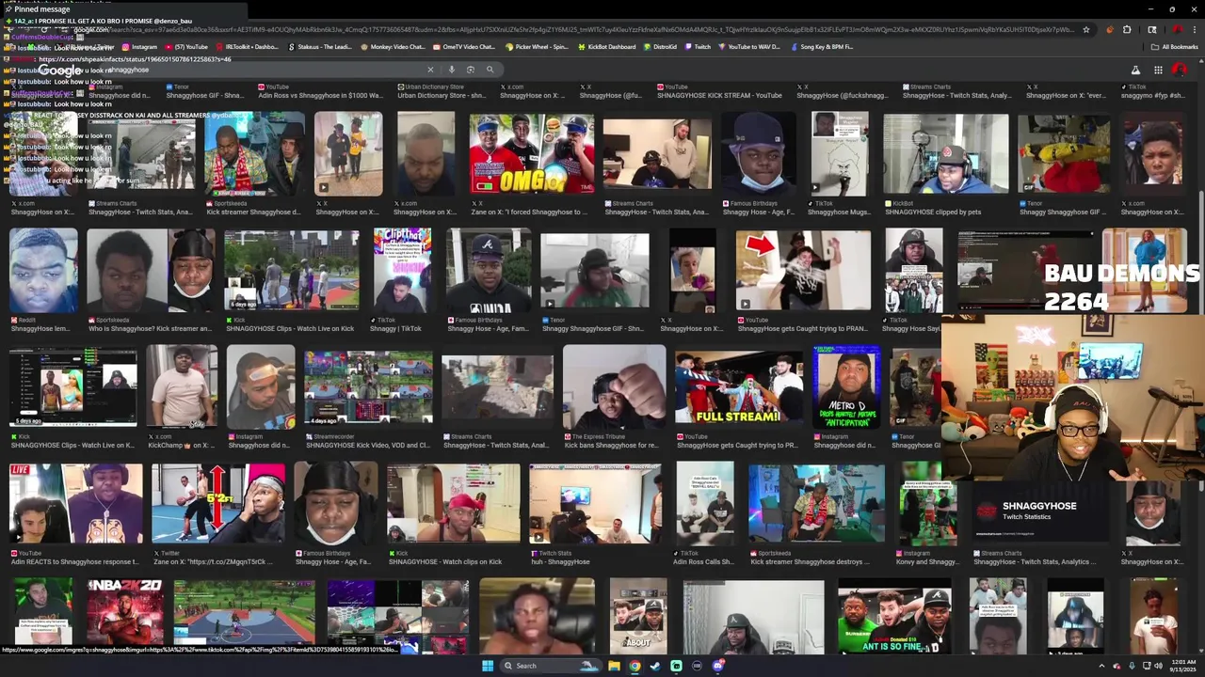Screen dimensions: 1205x677
Task: Open the Stake.us bookmark
Action: (320, 46)
